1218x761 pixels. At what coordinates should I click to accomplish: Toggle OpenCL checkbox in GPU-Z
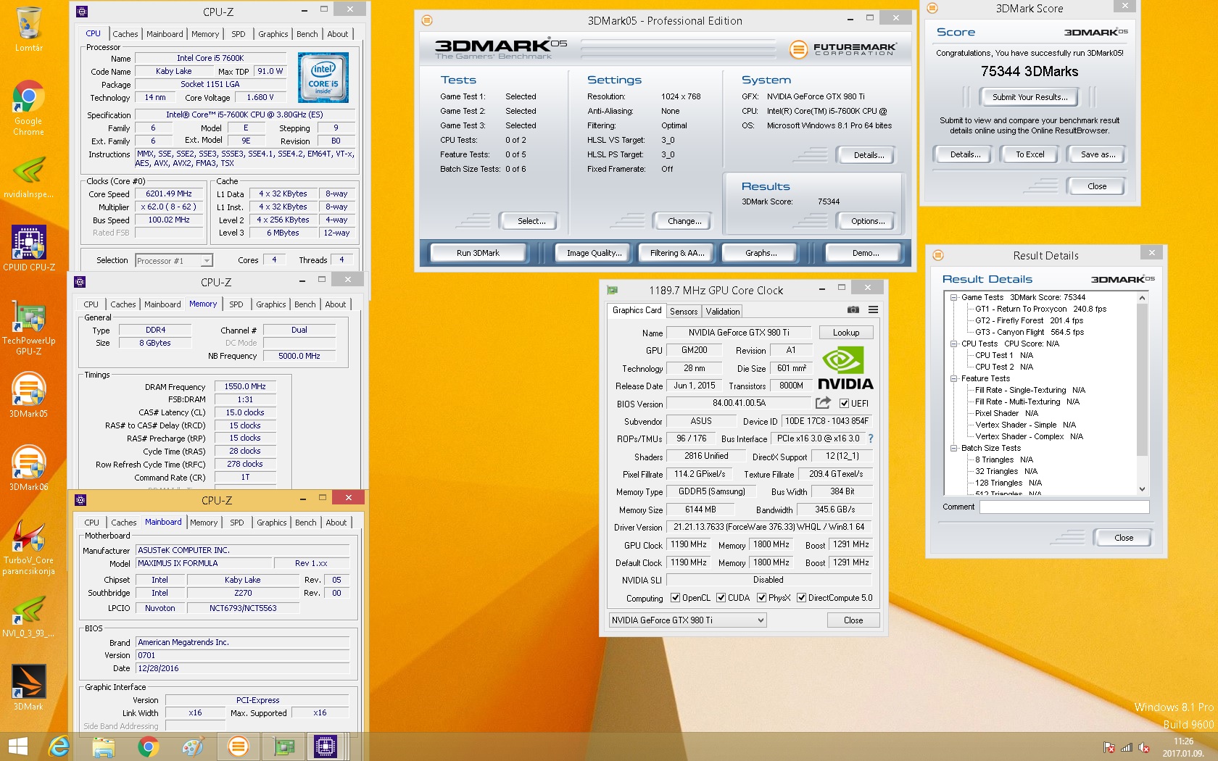point(675,598)
